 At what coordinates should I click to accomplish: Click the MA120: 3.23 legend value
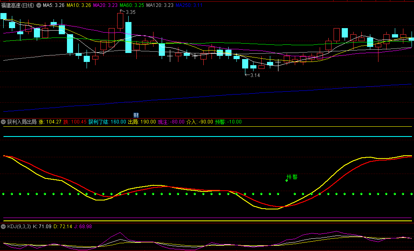[160, 5]
